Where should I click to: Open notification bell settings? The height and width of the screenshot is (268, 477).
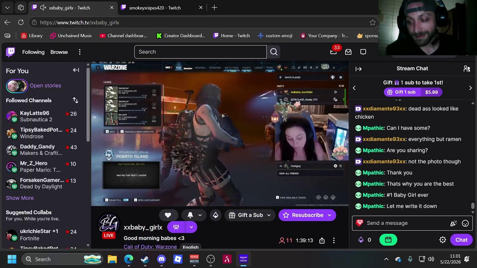coord(194,215)
